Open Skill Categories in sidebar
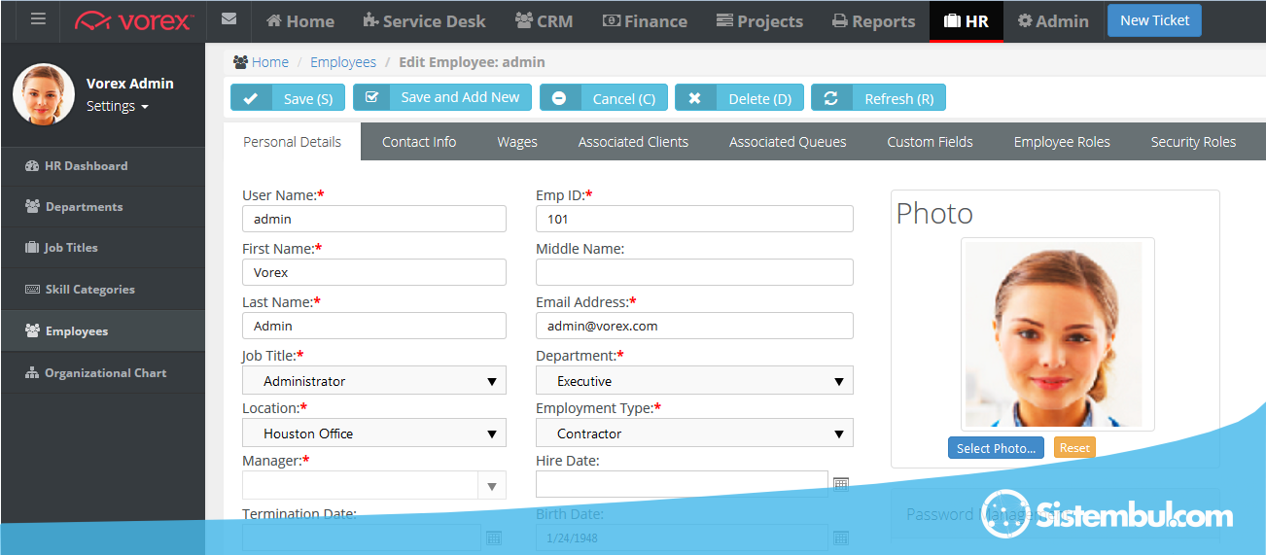Image resolution: width=1266 pixels, height=555 pixels. point(89,290)
